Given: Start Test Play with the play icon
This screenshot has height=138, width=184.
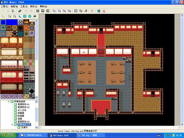Looking at the screenshot, I should coord(92,11).
